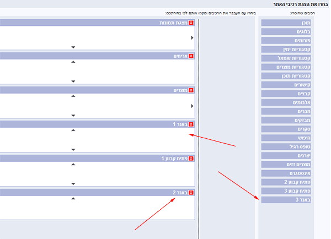This screenshot has width=331, height=239.
Task: Remove באנר 1 using the X icon
Action: tap(191, 124)
